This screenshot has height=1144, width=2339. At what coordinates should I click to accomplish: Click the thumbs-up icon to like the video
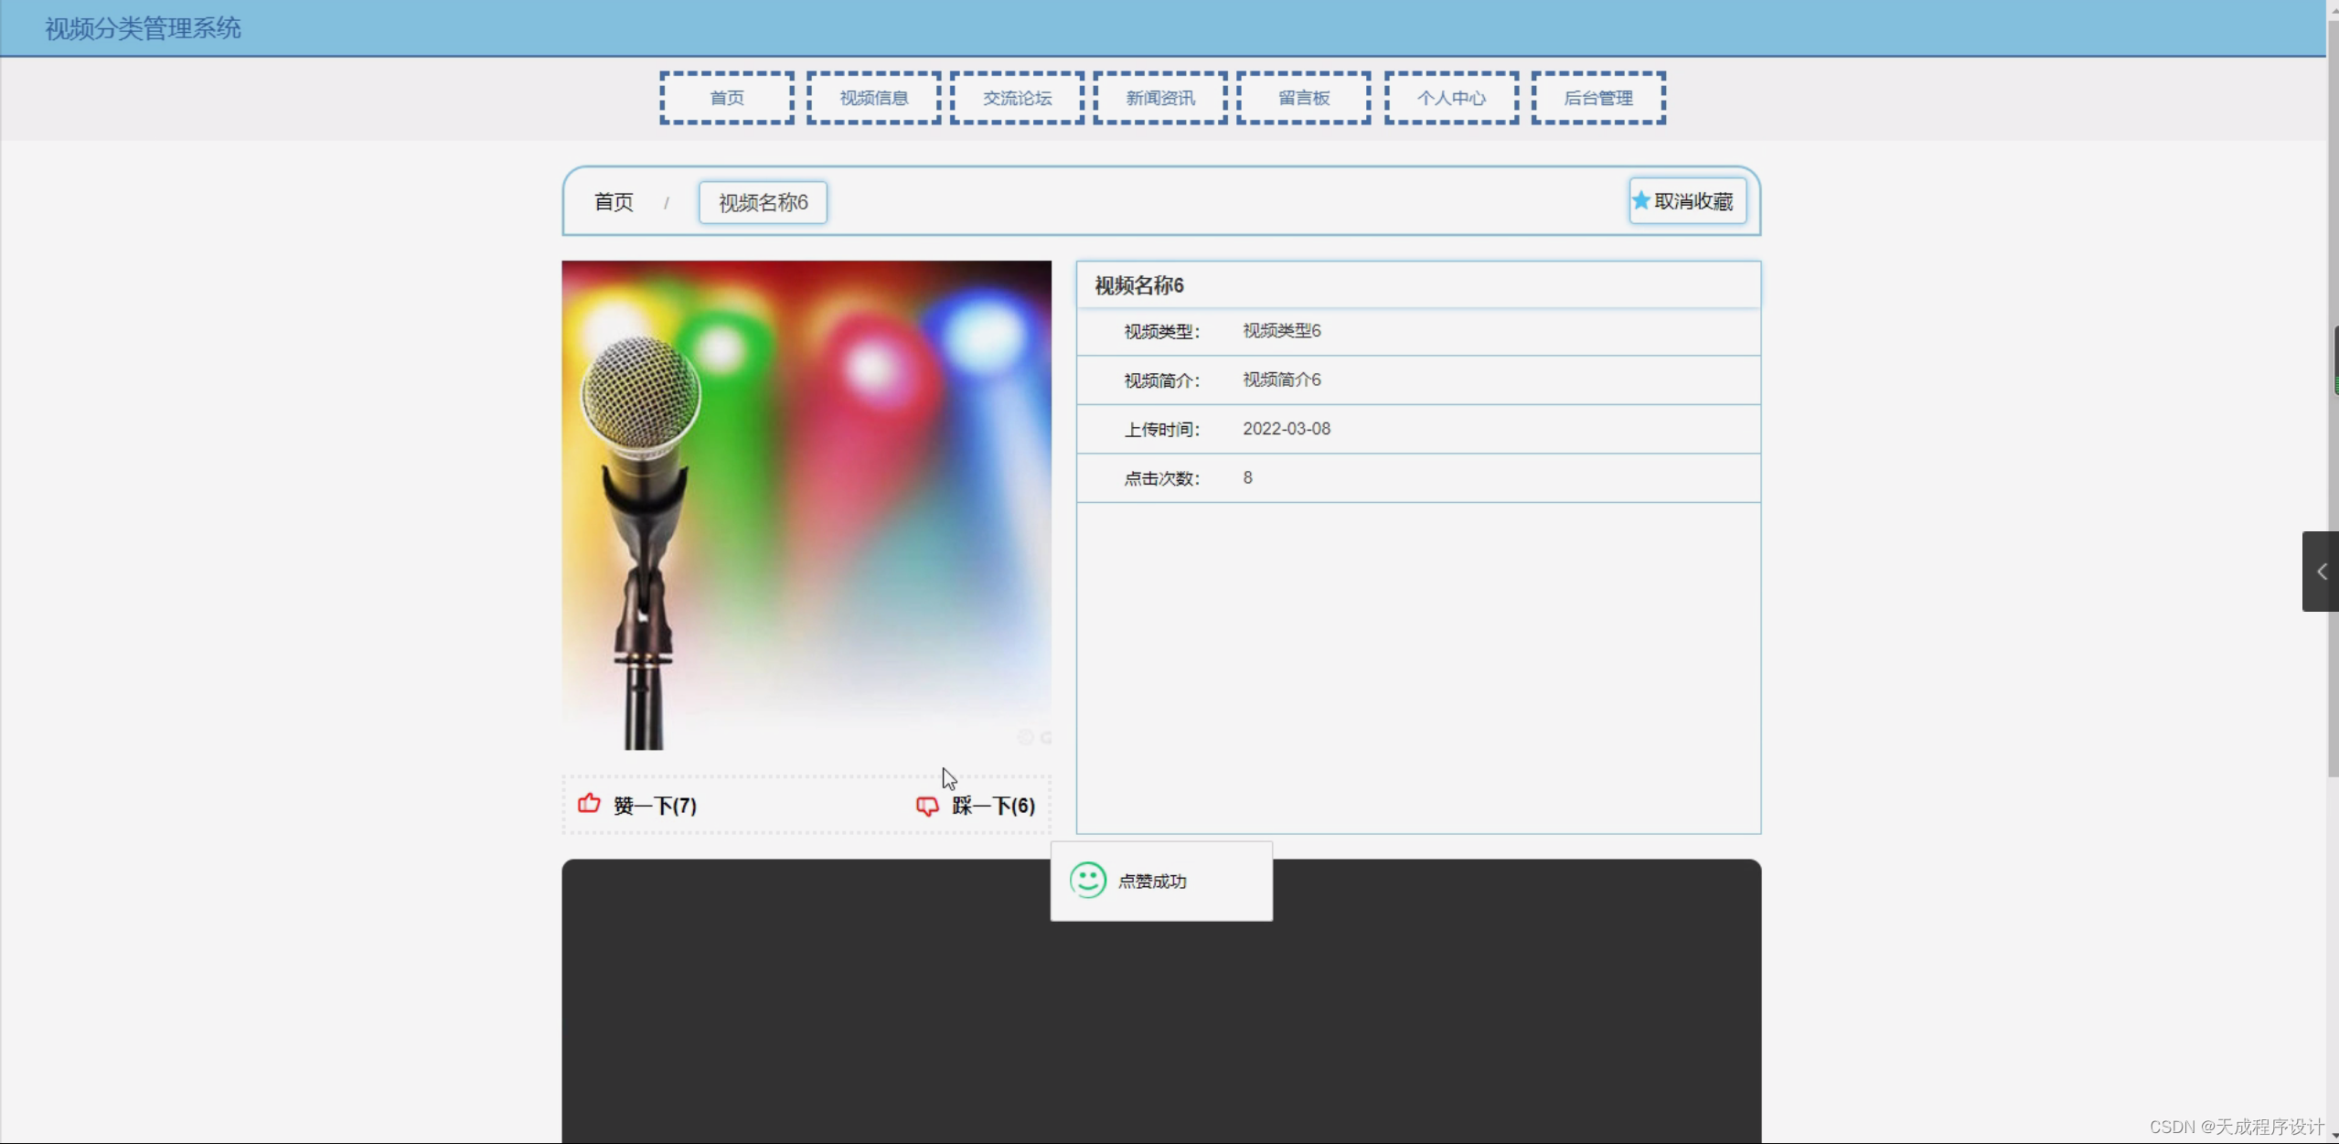589,804
